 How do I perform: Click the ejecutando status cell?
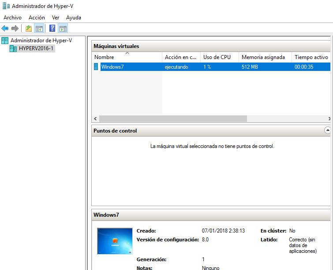(176, 67)
